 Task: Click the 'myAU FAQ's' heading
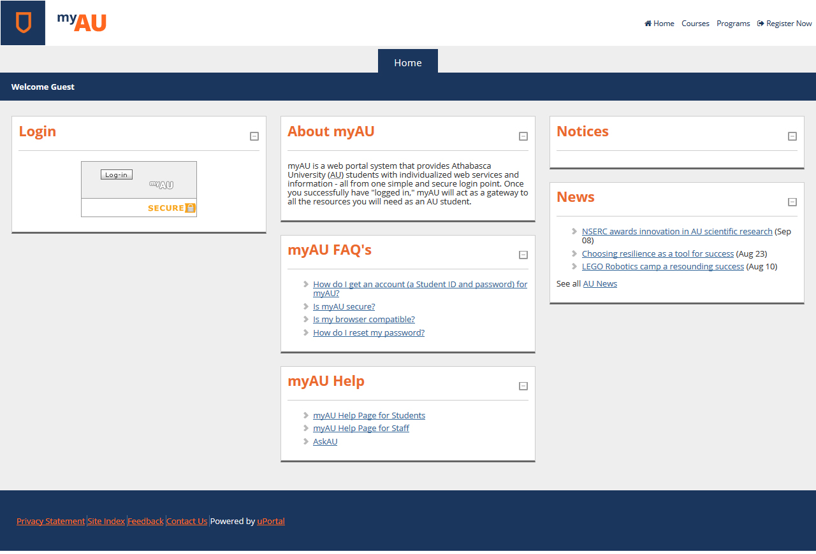point(330,250)
